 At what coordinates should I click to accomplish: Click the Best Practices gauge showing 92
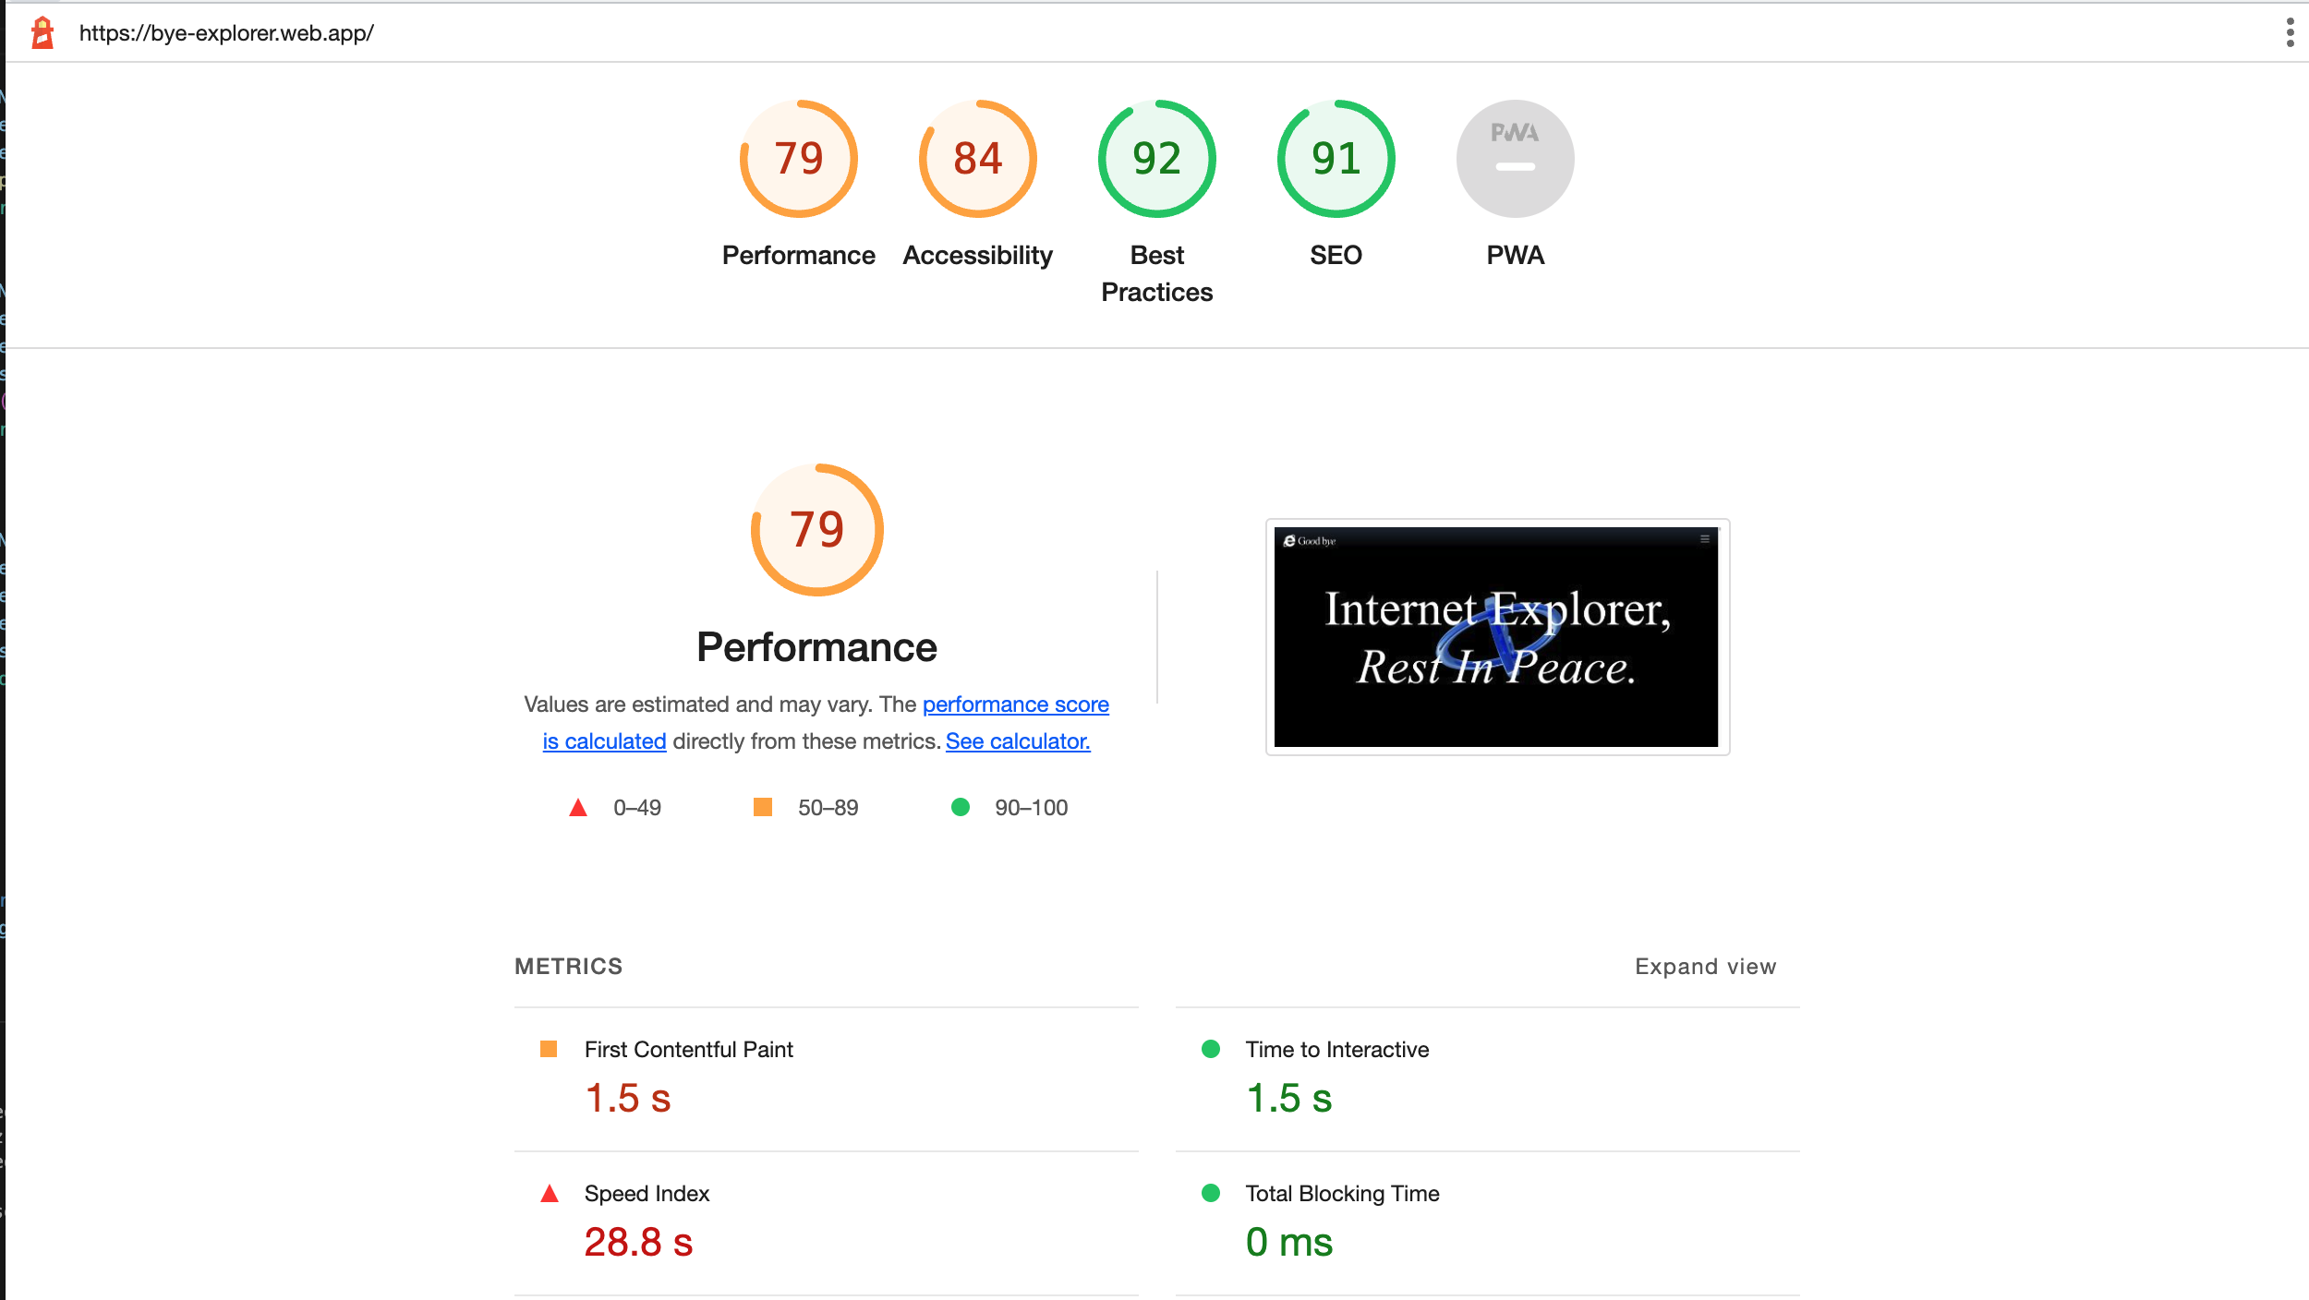pos(1155,158)
